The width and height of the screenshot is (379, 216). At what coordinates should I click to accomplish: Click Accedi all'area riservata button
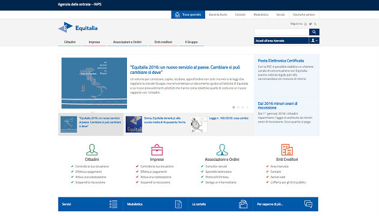point(282,41)
